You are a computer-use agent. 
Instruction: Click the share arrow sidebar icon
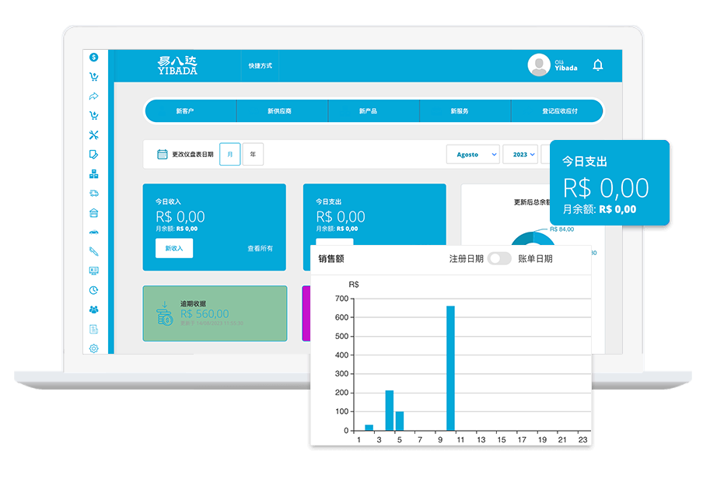pyautogui.click(x=93, y=96)
